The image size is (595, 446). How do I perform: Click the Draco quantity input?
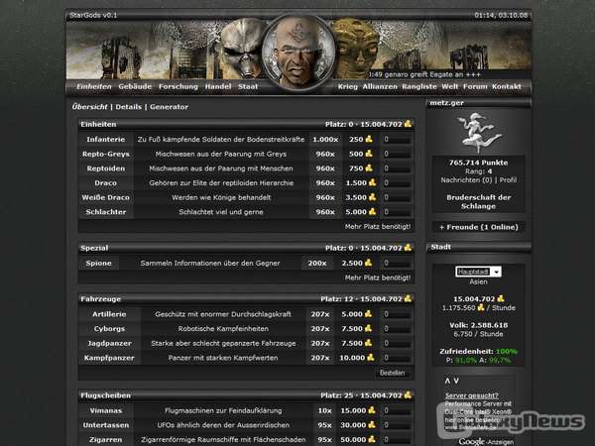(x=396, y=182)
